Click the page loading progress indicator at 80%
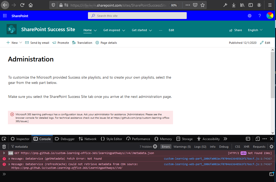This screenshot has width=276, height=182. [x=174, y=5]
